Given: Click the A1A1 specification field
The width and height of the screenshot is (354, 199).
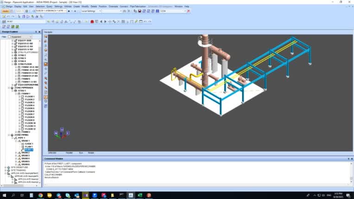Looking at the screenshot, I should (x=26, y=21).
